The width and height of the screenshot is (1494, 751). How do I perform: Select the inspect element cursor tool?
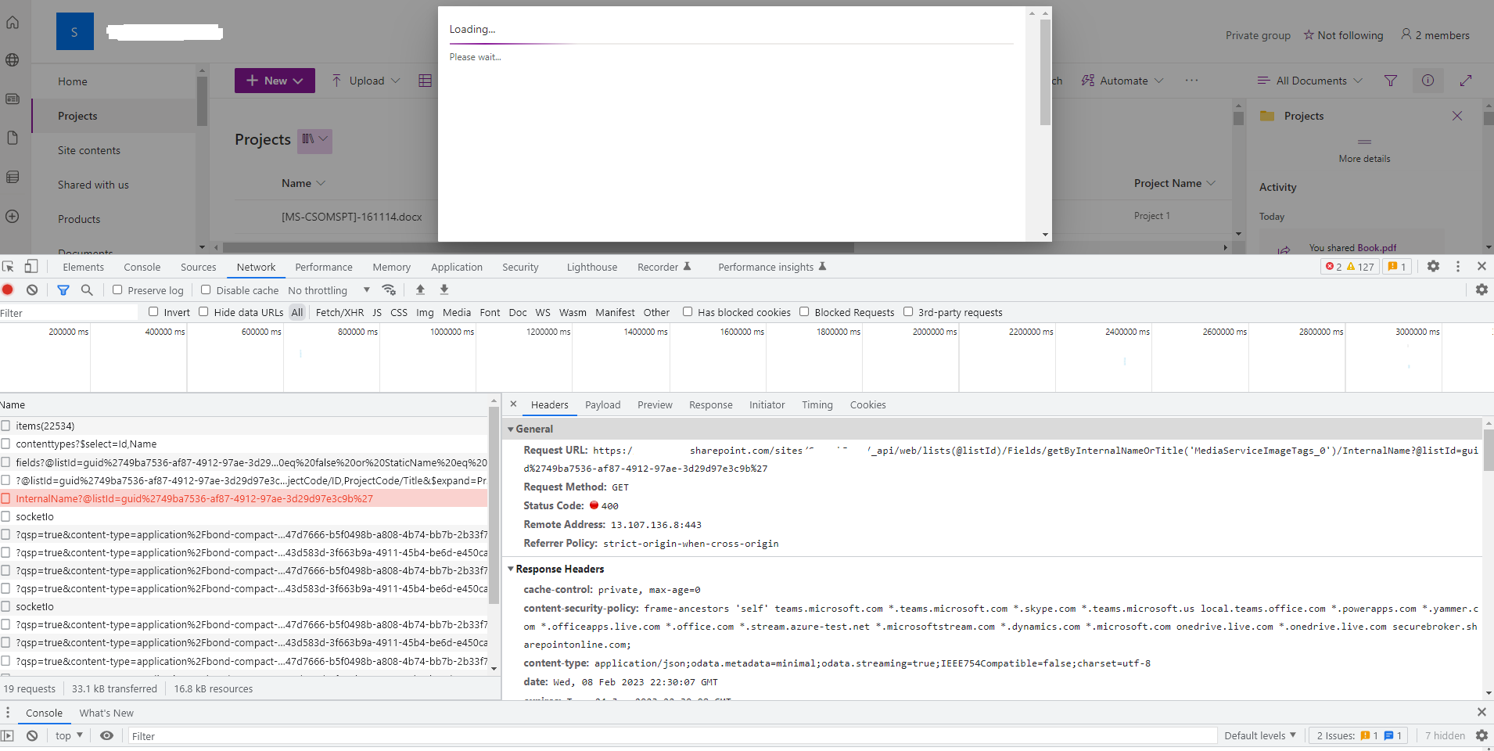tap(8, 266)
